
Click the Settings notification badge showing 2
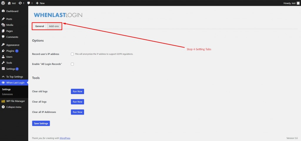(17, 69)
